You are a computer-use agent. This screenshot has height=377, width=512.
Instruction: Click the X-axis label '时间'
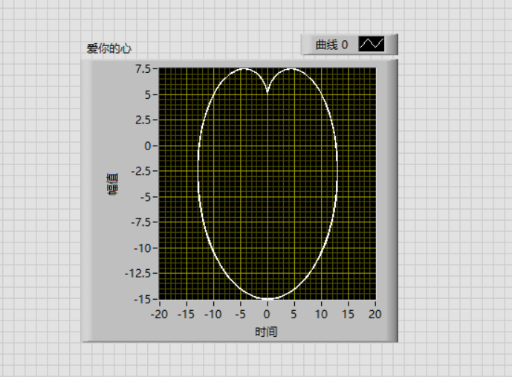click(x=266, y=332)
